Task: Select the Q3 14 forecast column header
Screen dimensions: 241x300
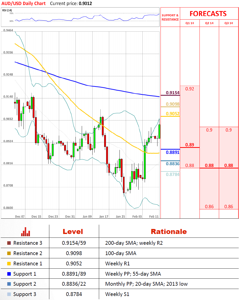Action: (x=228, y=23)
